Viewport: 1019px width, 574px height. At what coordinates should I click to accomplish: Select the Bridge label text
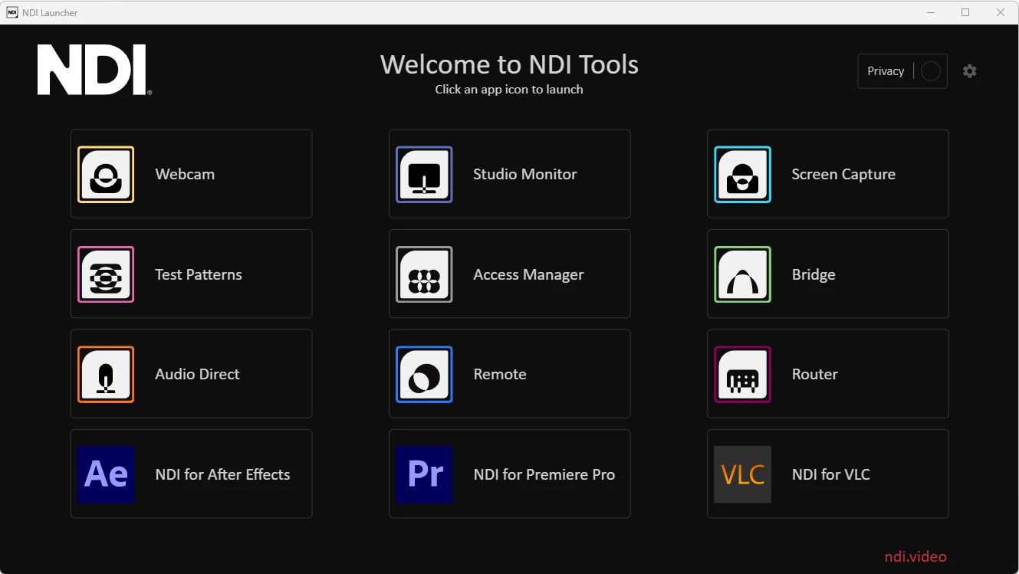click(814, 275)
